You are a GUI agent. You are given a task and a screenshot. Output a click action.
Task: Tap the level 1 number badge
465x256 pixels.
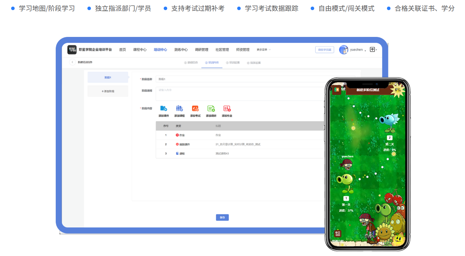point(346,199)
